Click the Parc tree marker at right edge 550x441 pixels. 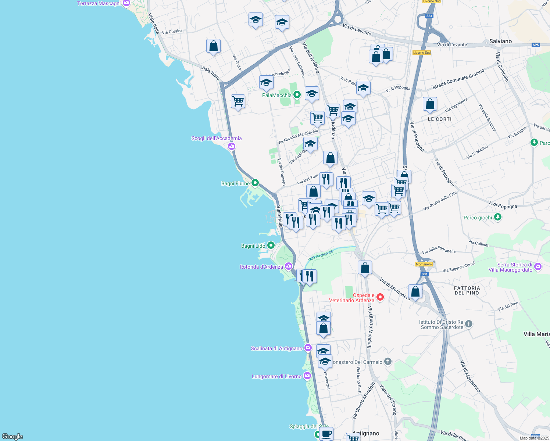click(534, 142)
